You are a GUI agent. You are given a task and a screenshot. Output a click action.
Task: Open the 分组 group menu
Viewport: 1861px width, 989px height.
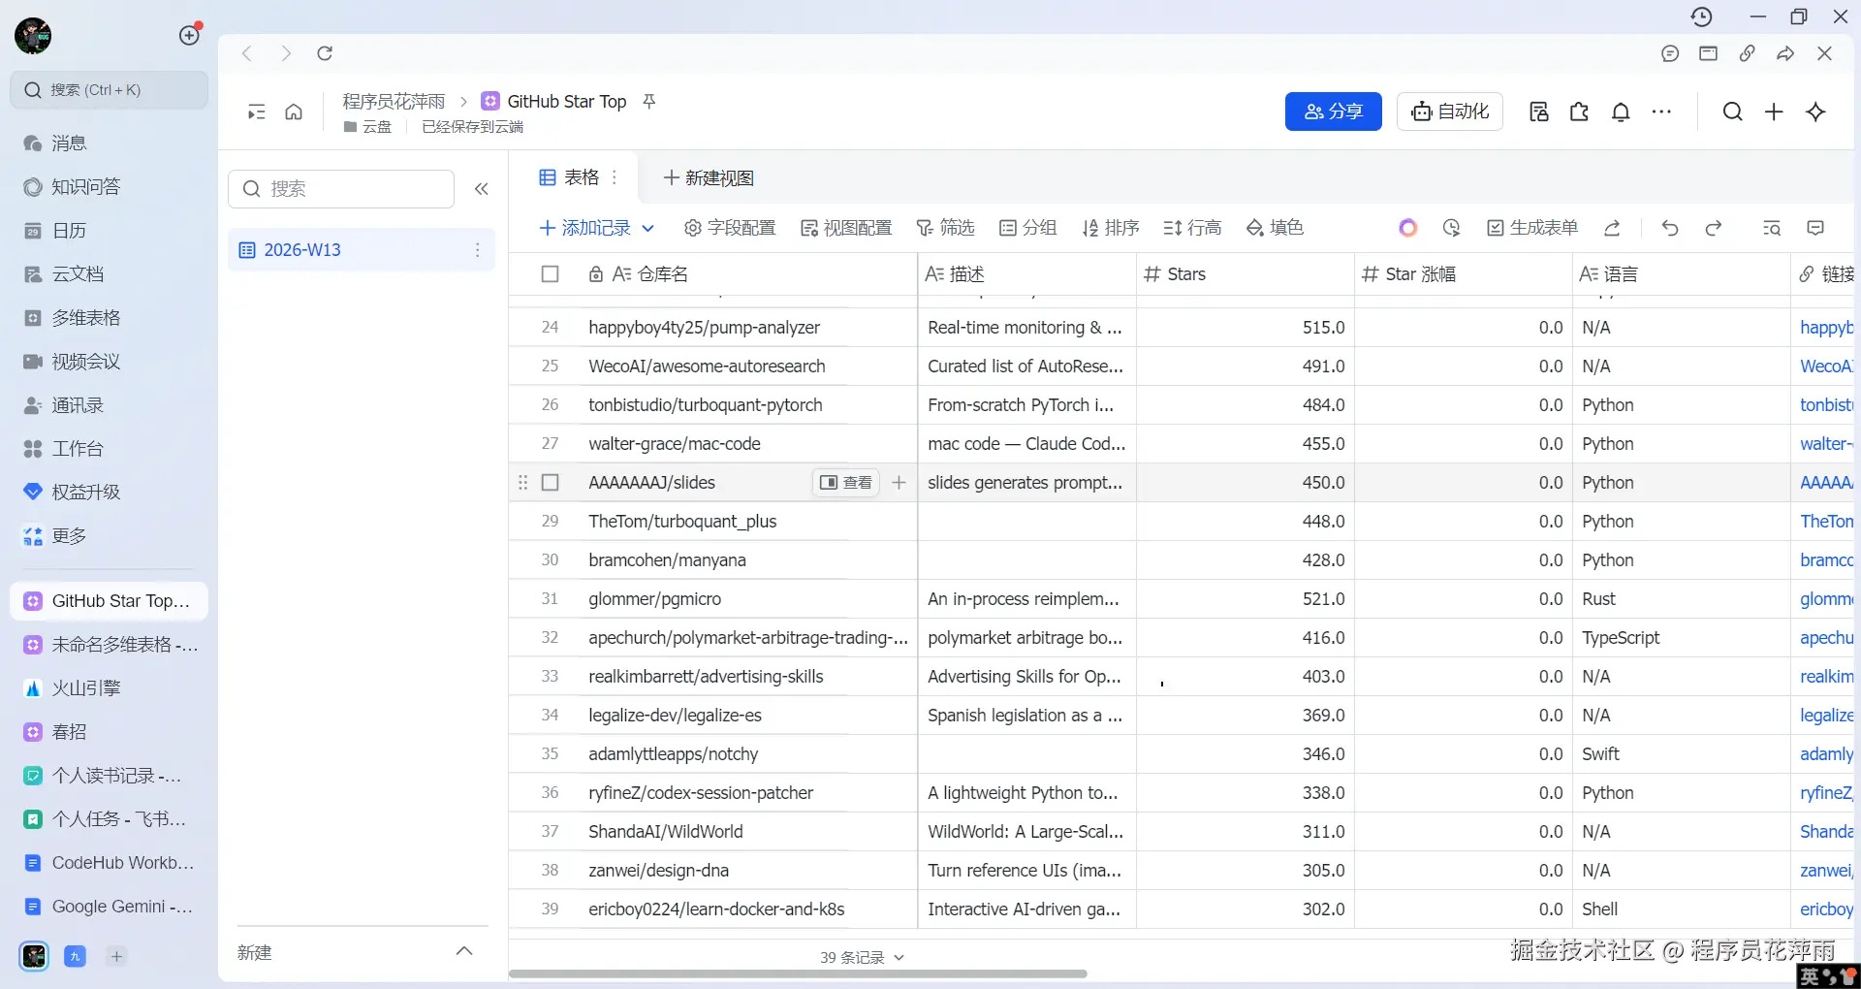(1027, 228)
